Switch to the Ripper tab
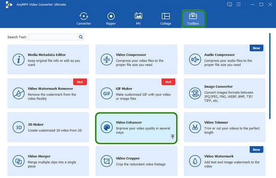This screenshot has height=178, width=276. coord(111,19)
